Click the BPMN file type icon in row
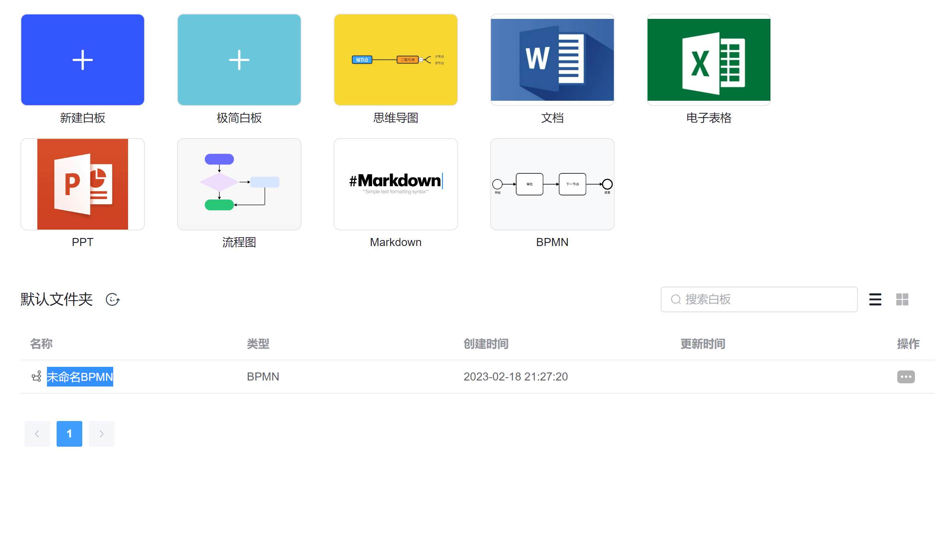 pos(37,376)
